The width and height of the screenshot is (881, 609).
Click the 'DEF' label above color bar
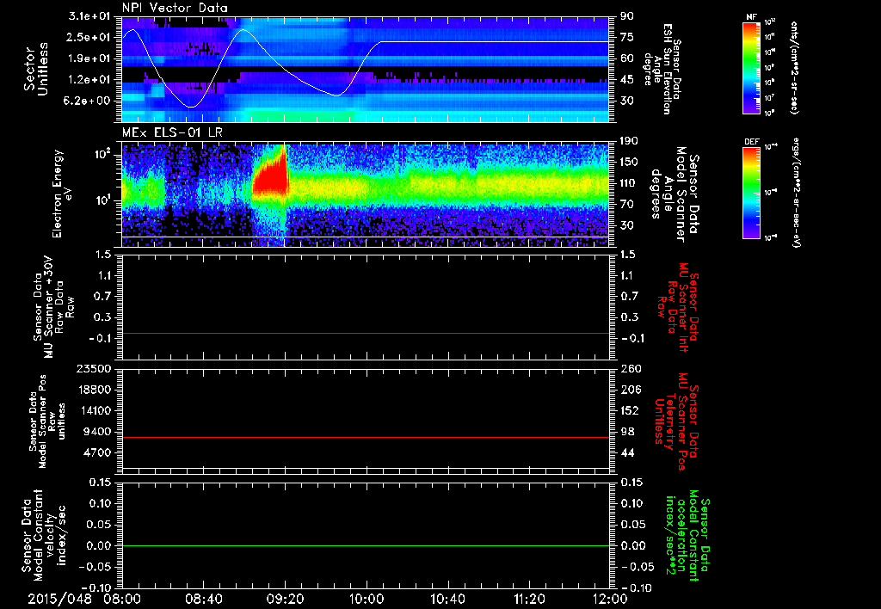751,142
